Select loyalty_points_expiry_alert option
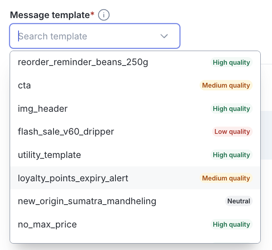The height and width of the screenshot is (250, 272). coord(135,178)
